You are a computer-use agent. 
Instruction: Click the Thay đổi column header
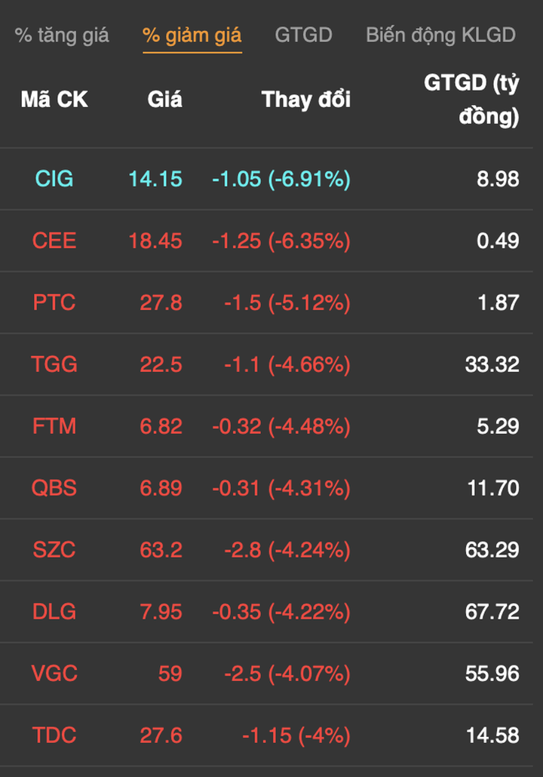coord(305,100)
